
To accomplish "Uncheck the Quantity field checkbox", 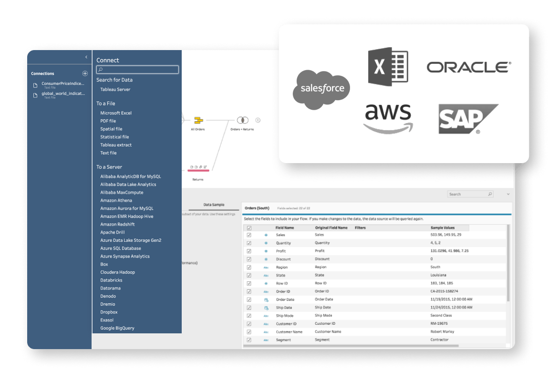I will [249, 243].
